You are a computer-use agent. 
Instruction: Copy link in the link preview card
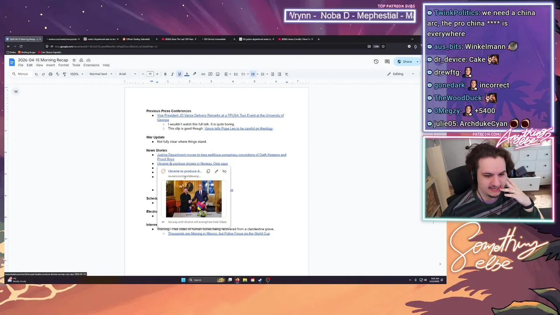(x=208, y=171)
